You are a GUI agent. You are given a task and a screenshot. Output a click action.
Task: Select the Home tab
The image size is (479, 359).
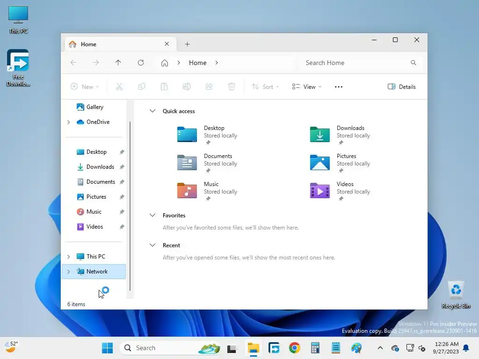coord(121,44)
